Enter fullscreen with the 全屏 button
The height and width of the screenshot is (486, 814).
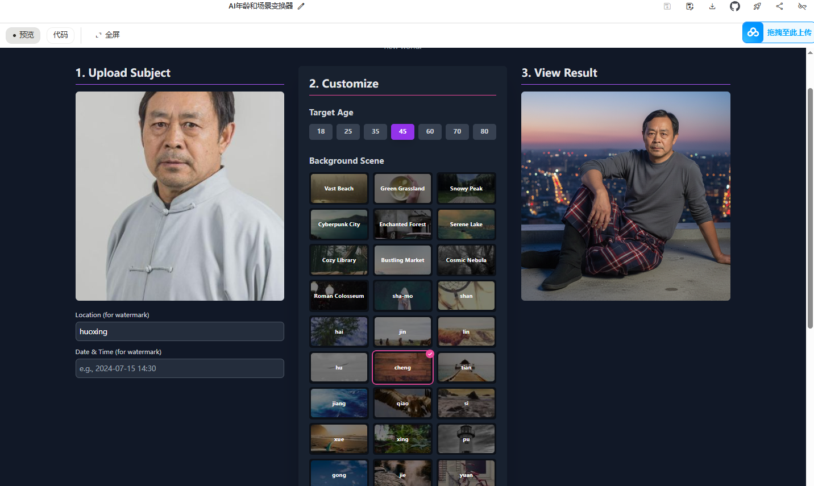coord(107,35)
